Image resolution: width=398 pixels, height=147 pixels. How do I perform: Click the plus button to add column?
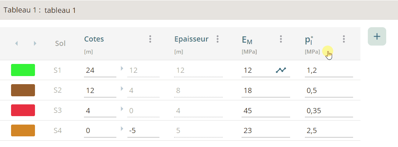(377, 36)
